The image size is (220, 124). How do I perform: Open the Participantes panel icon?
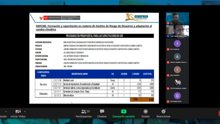(x=84, y=111)
